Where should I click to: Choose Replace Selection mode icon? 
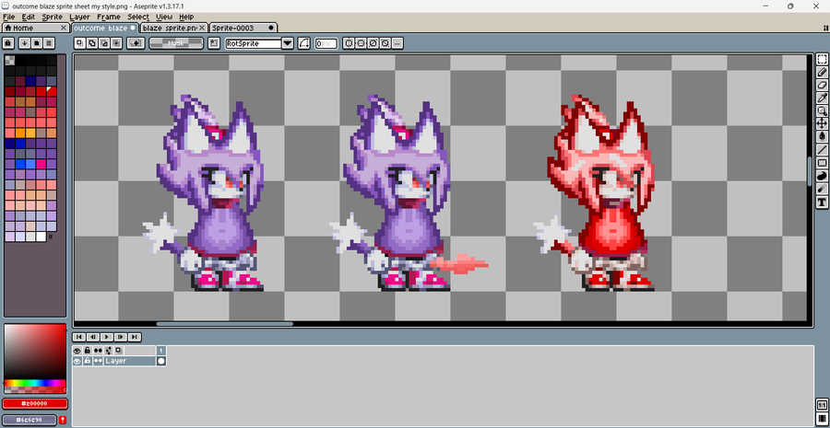79,43
